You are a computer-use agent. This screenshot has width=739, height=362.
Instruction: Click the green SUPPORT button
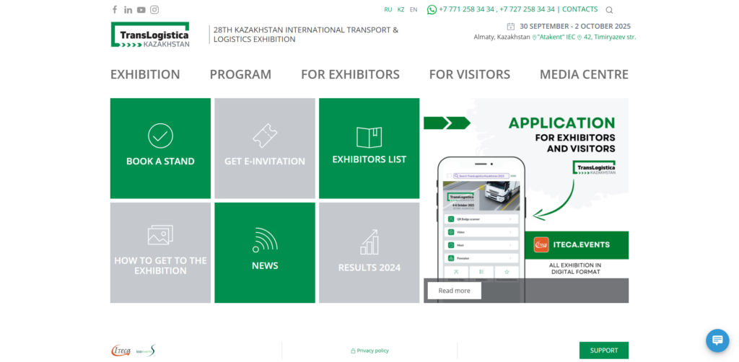[604, 350]
